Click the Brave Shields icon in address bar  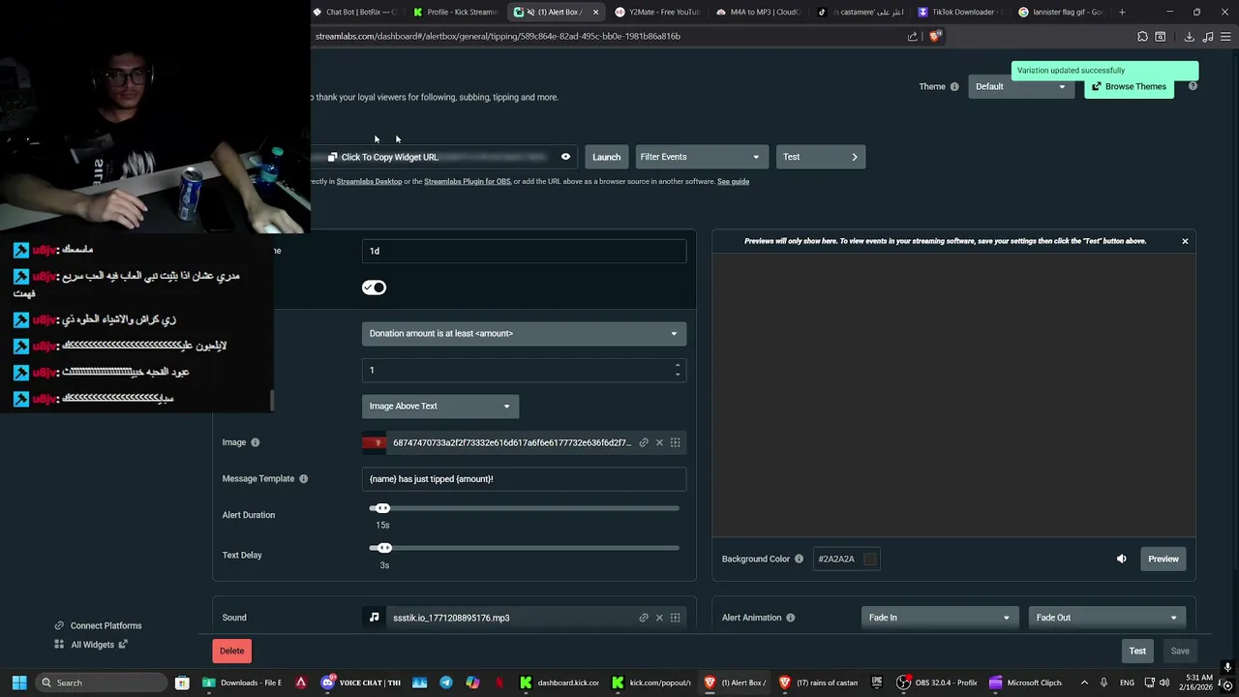click(935, 37)
